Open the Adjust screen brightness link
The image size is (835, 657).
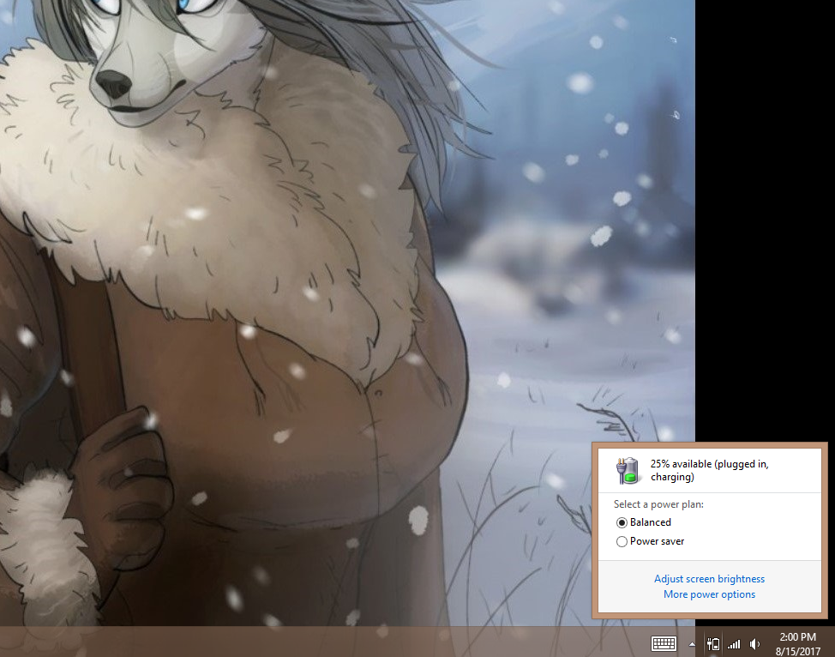[709, 579]
